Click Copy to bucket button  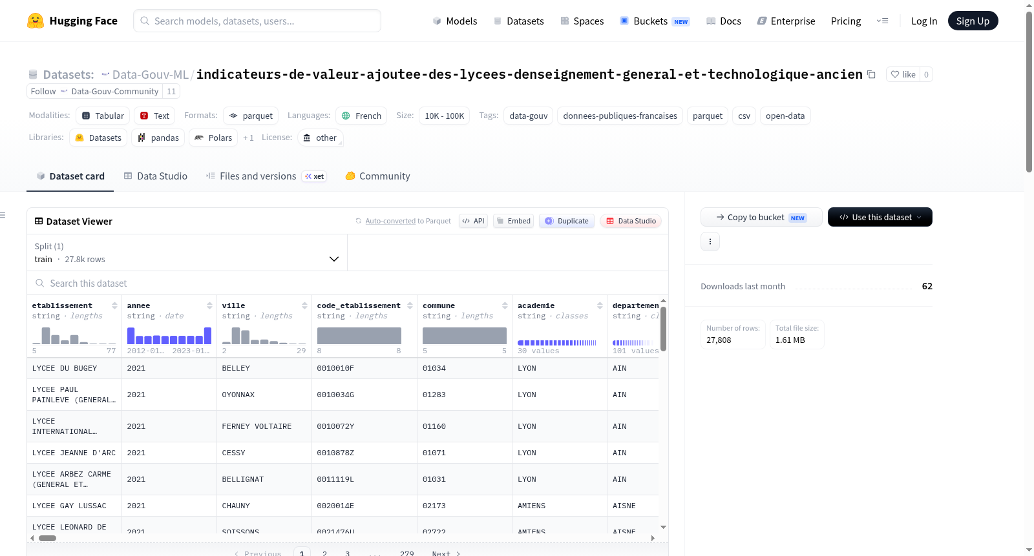pos(761,217)
